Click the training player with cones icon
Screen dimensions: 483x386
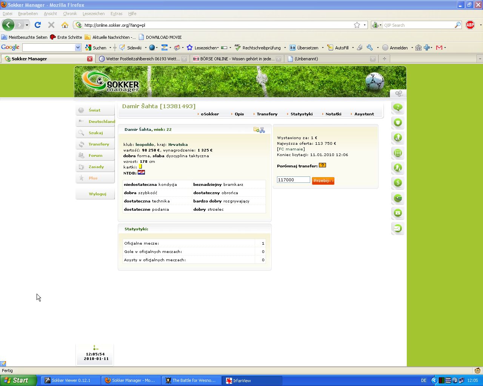398,168
